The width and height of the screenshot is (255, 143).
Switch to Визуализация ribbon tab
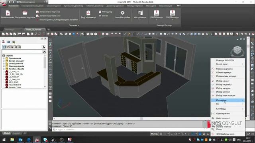tap(166, 6)
